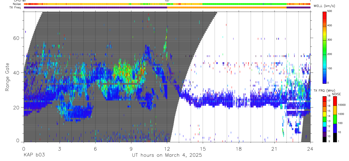Click the red segment of NOISE colorbar
Screen dimensions: 349x161
(335, 101)
